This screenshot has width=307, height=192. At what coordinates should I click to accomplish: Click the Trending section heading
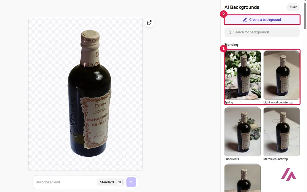point(231,45)
